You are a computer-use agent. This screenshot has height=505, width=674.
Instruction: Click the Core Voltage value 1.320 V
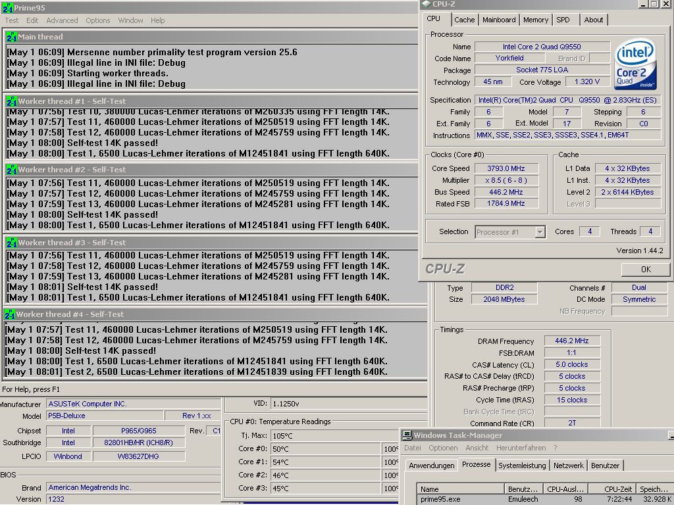tap(586, 82)
